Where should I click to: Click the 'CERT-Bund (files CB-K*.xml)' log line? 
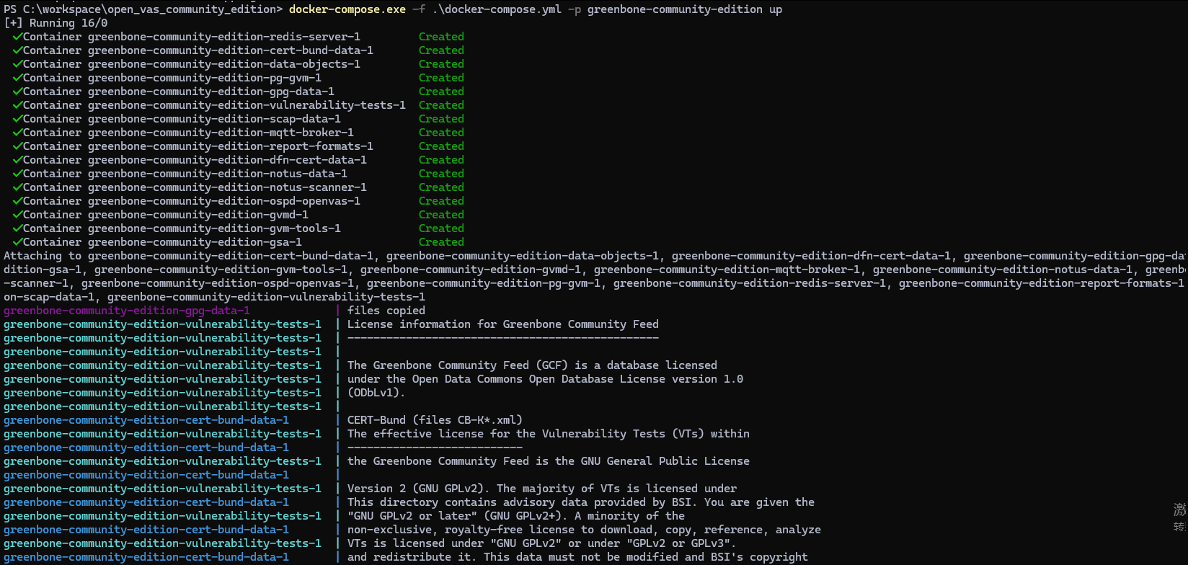tap(435, 420)
